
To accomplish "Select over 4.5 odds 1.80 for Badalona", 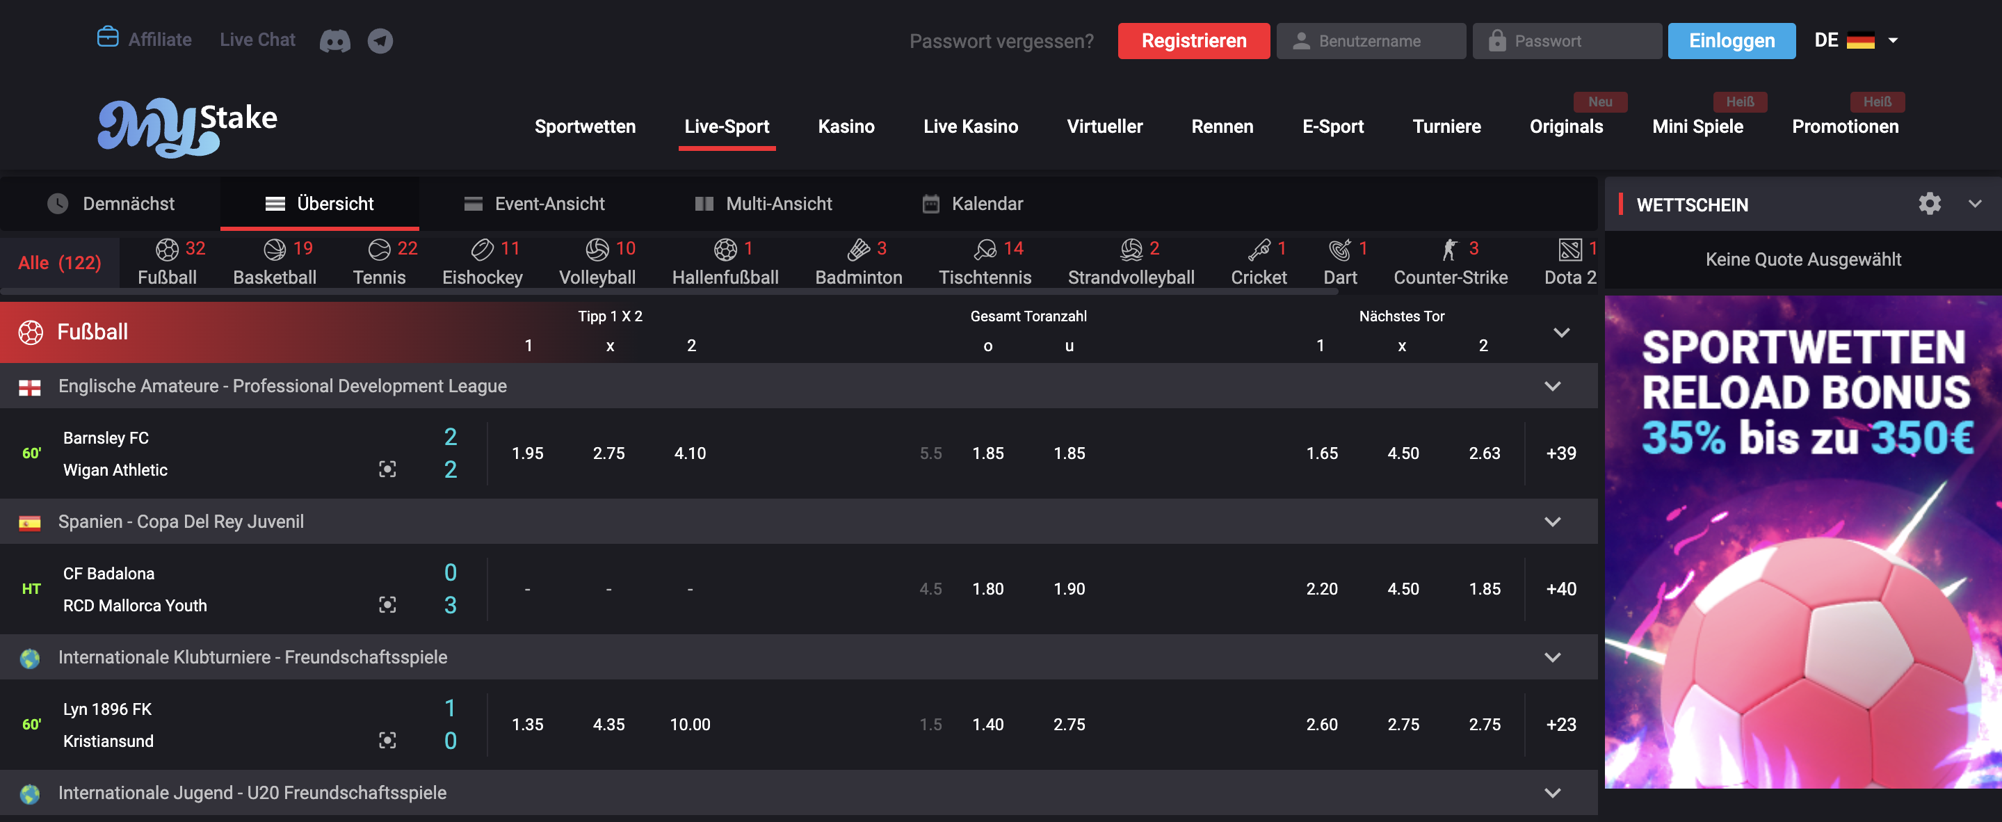I will 988,589.
